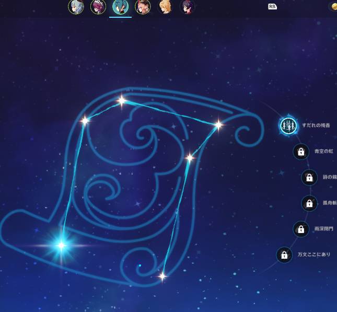337x312 pixels.
Task: Select the light-blue-haired character avatar
Action: pyautogui.click(x=76, y=7)
